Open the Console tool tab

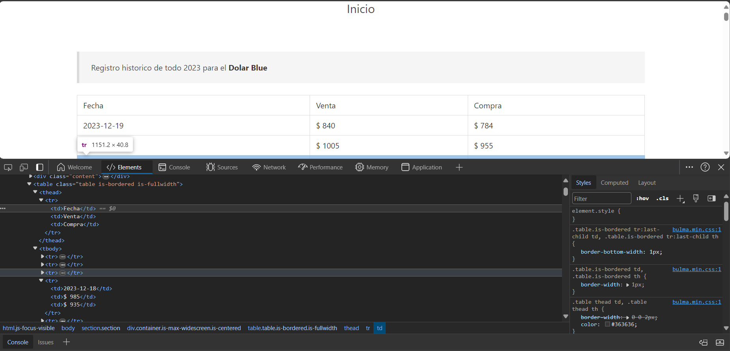click(x=174, y=167)
